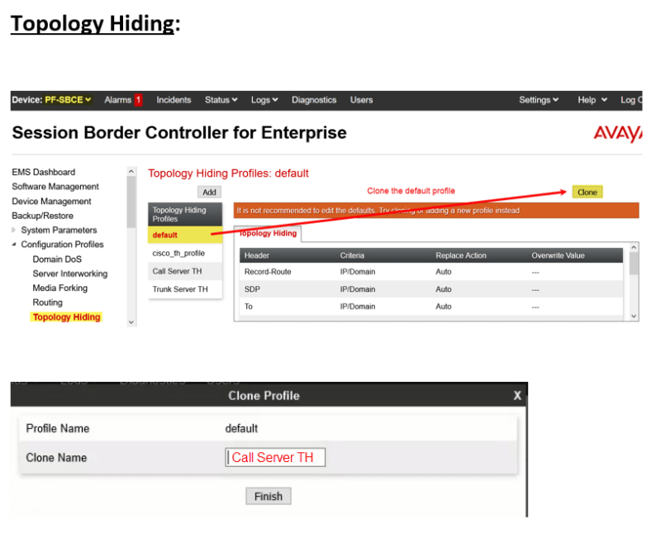Select the cisco_th_profile entry
The height and width of the screenshot is (548, 661).
pos(185,253)
